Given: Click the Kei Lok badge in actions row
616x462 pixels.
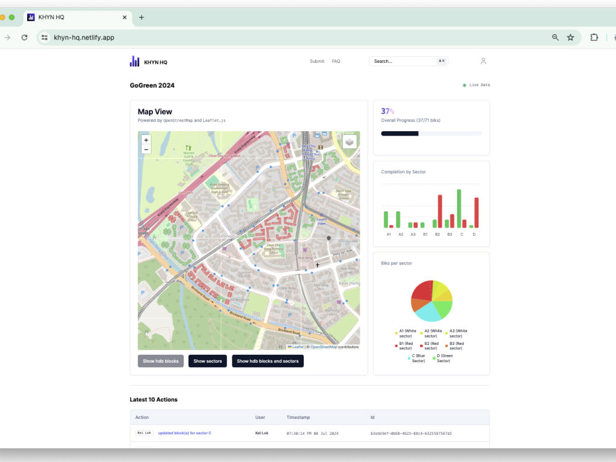Looking at the screenshot, I should pos(144,433).
